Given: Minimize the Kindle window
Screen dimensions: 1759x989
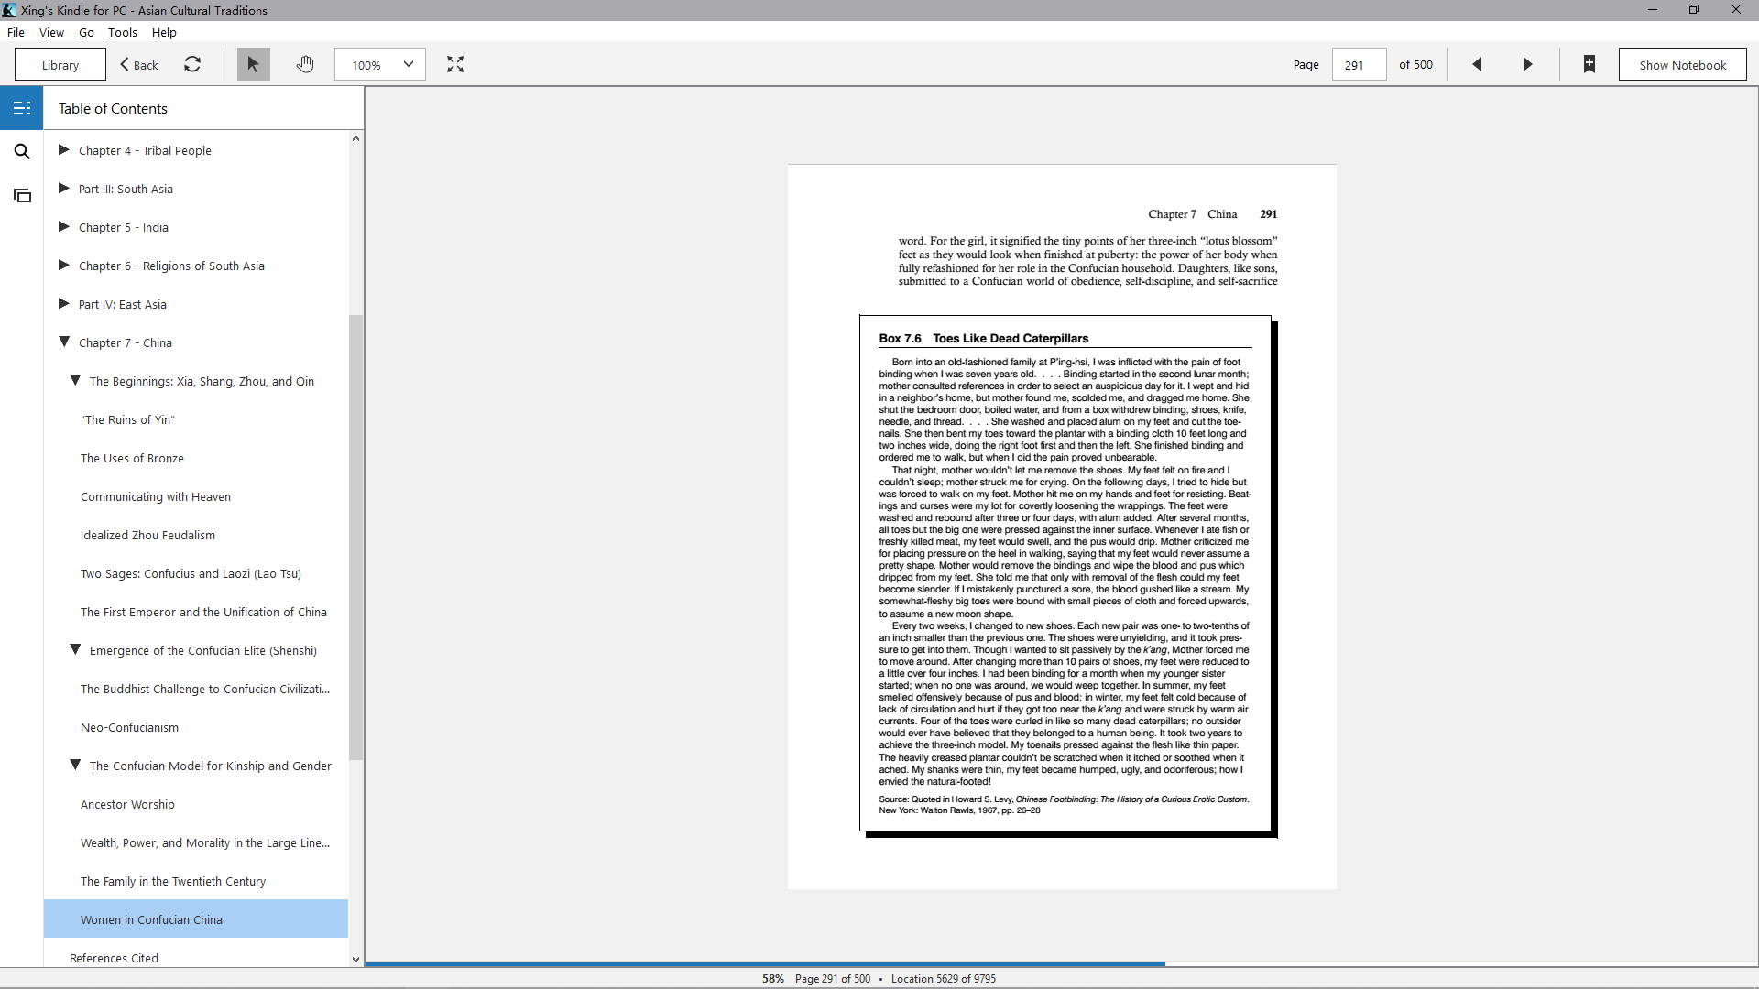Looking at the screenshot, I should (x=1652, y=10).
